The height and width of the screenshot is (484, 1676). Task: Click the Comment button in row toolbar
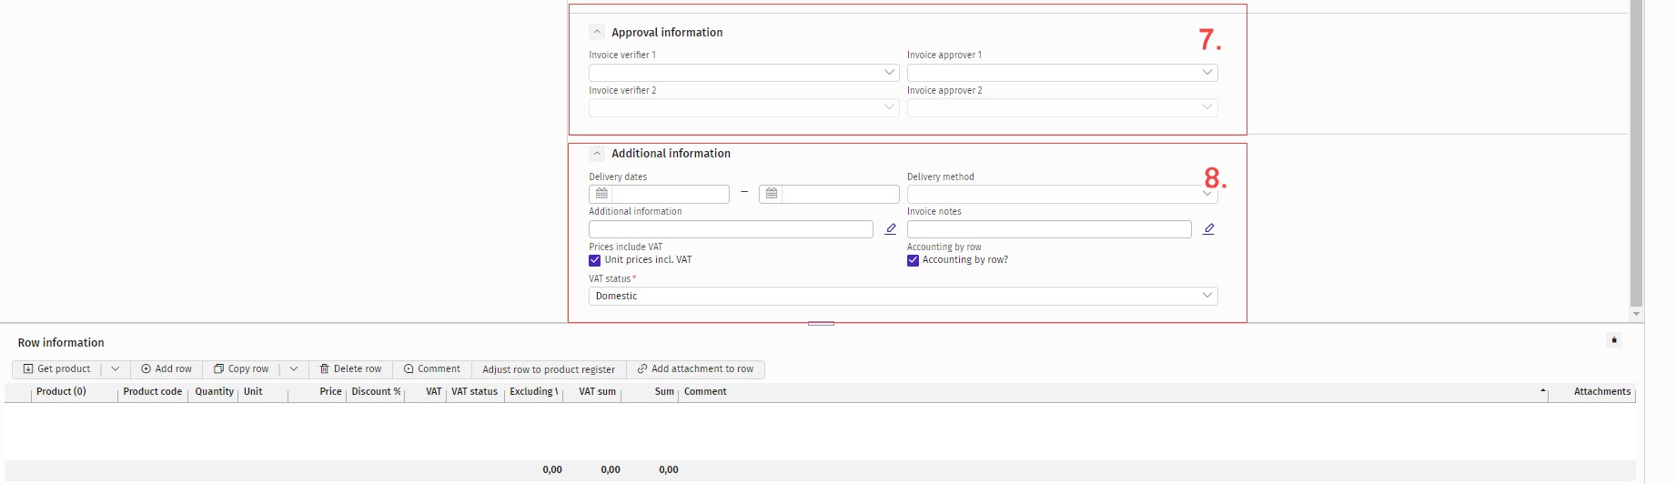point(432,369)
